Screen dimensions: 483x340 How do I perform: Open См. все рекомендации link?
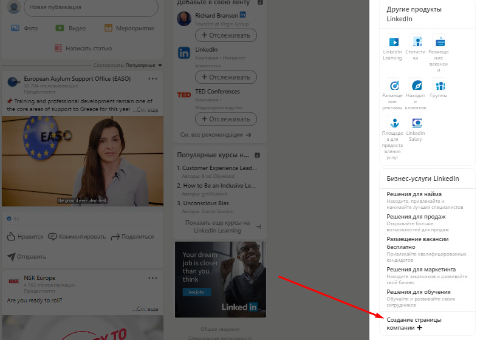point(216,135)
